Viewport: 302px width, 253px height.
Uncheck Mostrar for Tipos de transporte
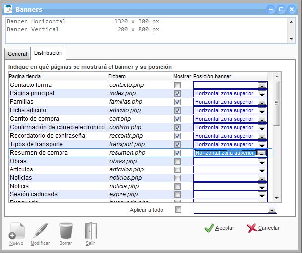[177, 144]
